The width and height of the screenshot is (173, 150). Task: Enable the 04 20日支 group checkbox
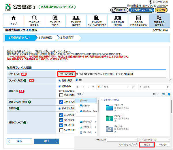click(x=61, y=130)
